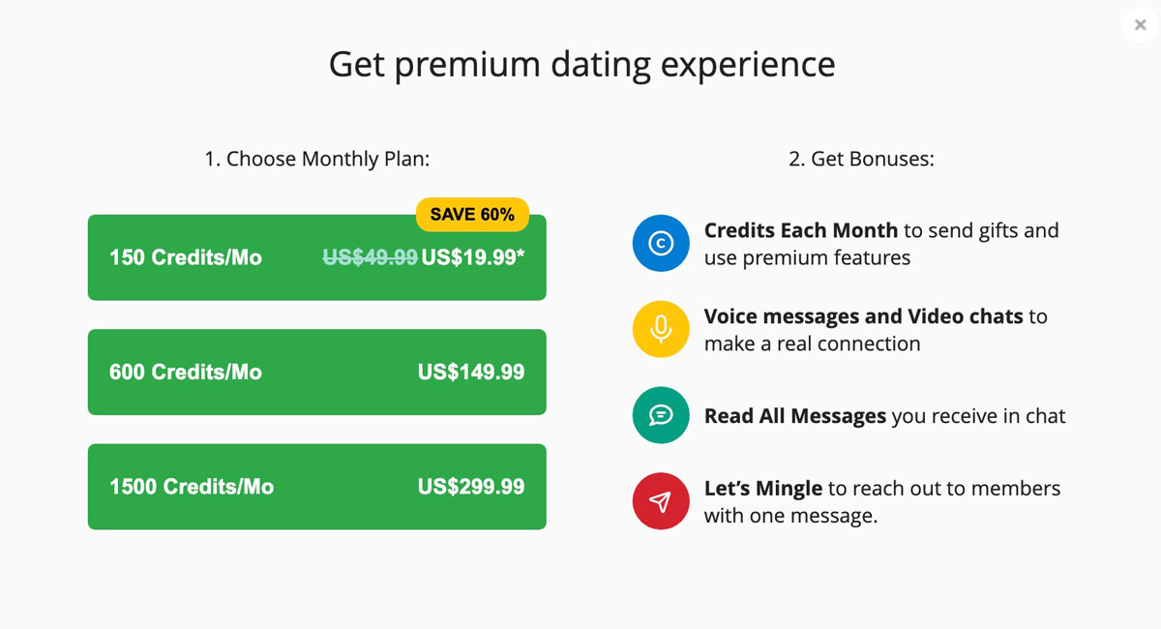Select the yellow microphone Voice messages icon
The image size is (1161, 629).
661,329
